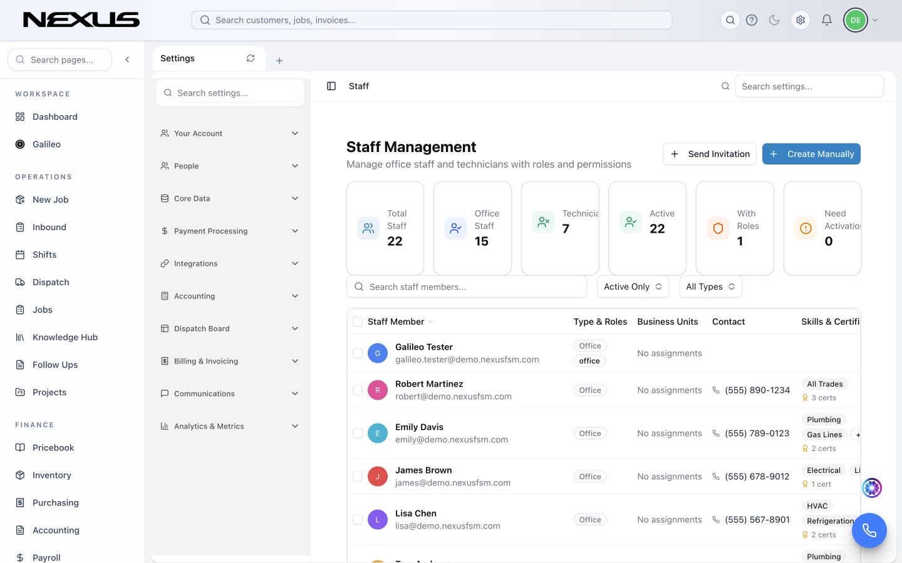
Task: Focus the Search pages sidebar field
Action: (60, 59)
